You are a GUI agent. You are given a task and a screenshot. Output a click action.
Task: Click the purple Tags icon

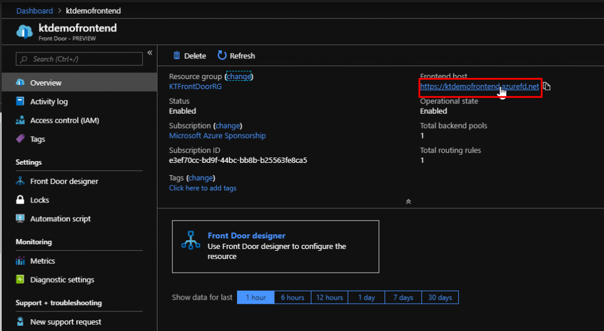(x=20, y=139)
